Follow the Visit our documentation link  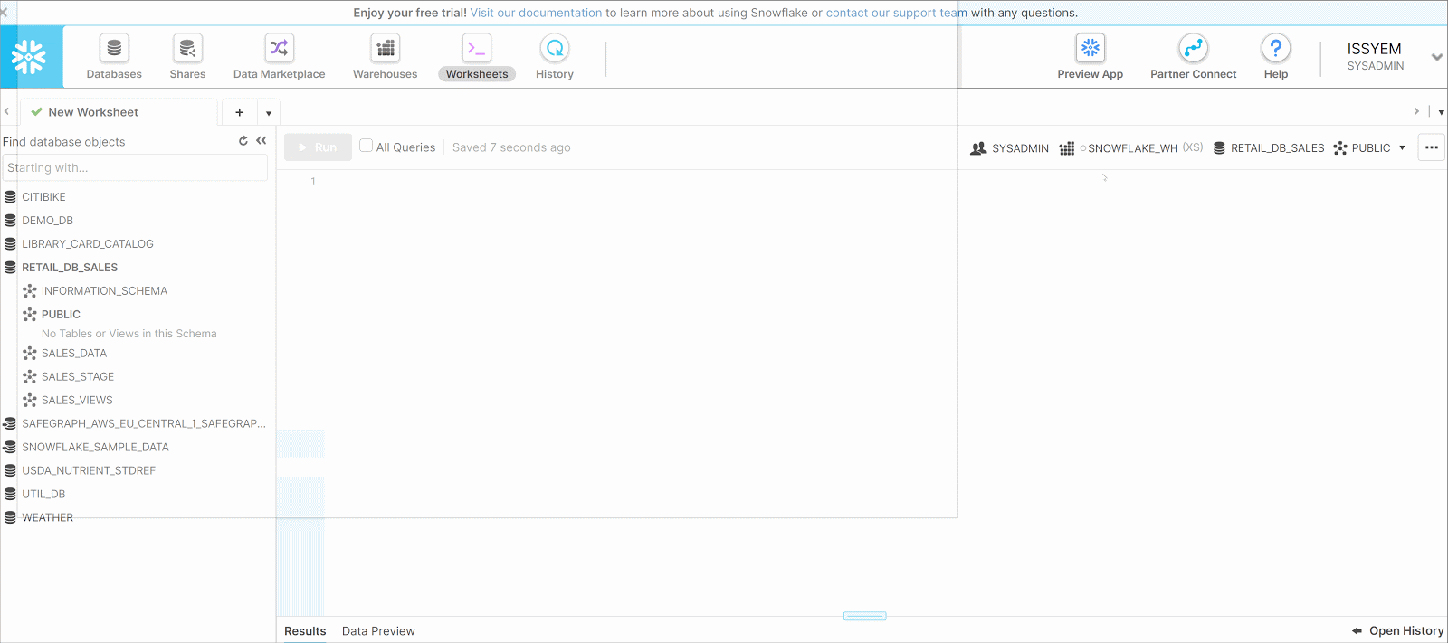(536, 13)
